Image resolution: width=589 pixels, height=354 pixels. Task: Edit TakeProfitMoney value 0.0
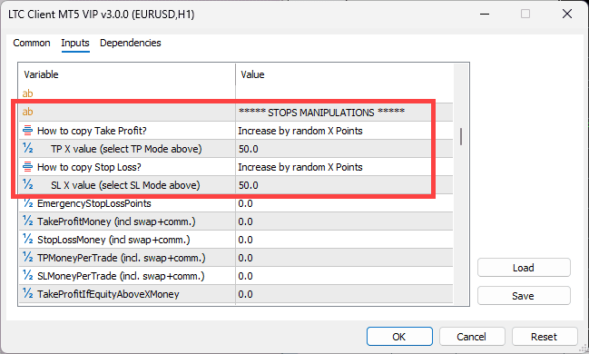[x=344, y=221]
